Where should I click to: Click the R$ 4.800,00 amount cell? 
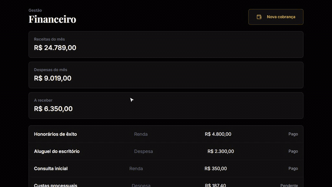[x=218, y=134]
